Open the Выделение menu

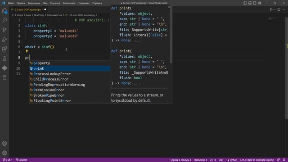pos(34,3)
